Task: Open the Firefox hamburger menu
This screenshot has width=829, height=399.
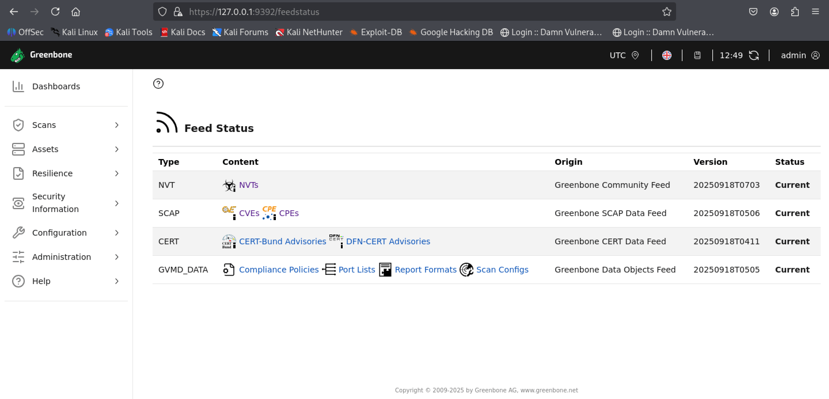Action: pos(815,12)
